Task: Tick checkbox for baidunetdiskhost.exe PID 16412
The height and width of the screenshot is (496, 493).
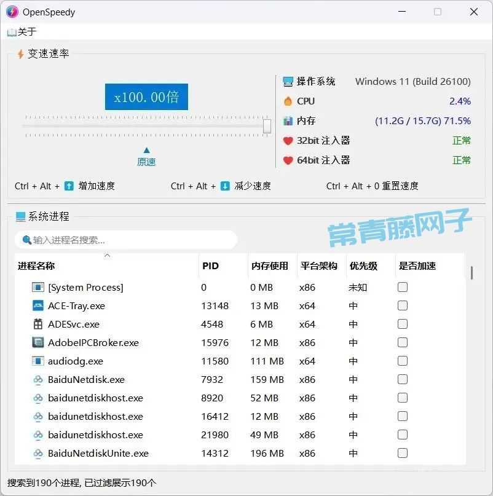Action: [403, 416]
